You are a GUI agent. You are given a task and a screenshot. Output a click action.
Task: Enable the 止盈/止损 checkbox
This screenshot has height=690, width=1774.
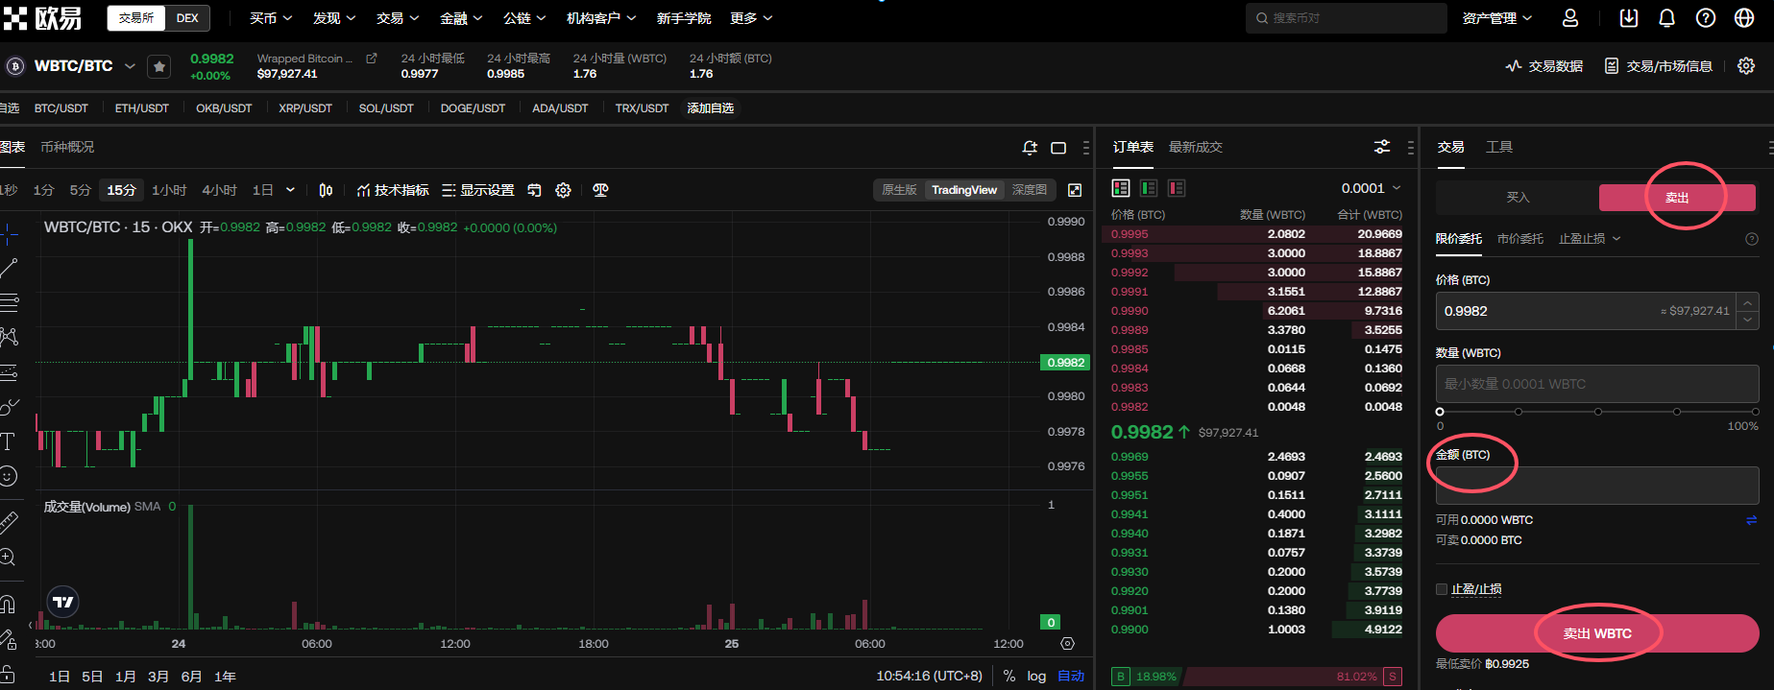[1442, 589]
